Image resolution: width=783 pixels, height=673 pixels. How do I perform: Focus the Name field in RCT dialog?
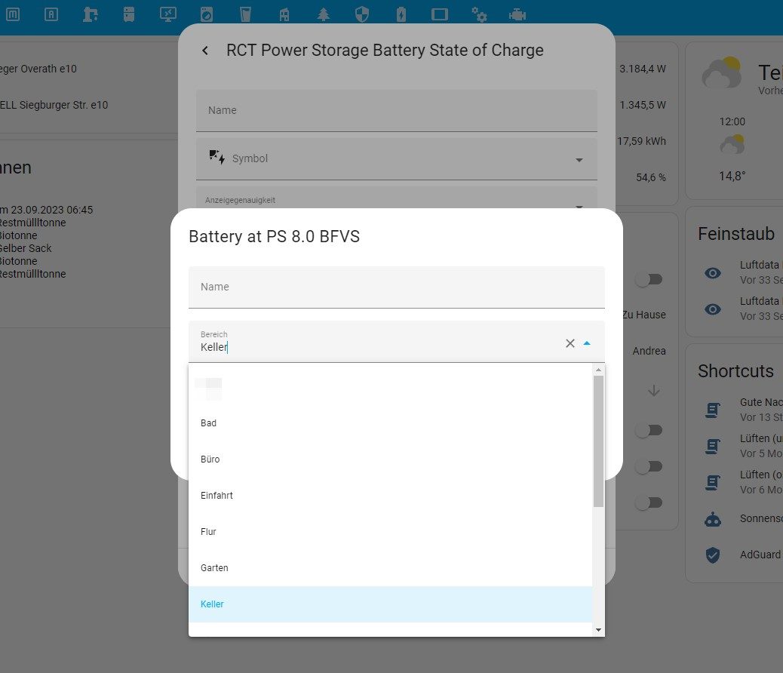(397, 110)
